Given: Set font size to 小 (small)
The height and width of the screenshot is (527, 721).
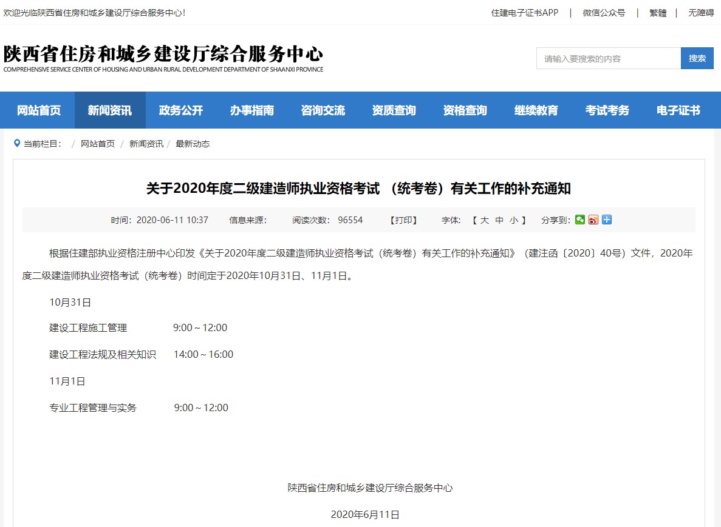Looking at the screenshot, I should 514,220.
